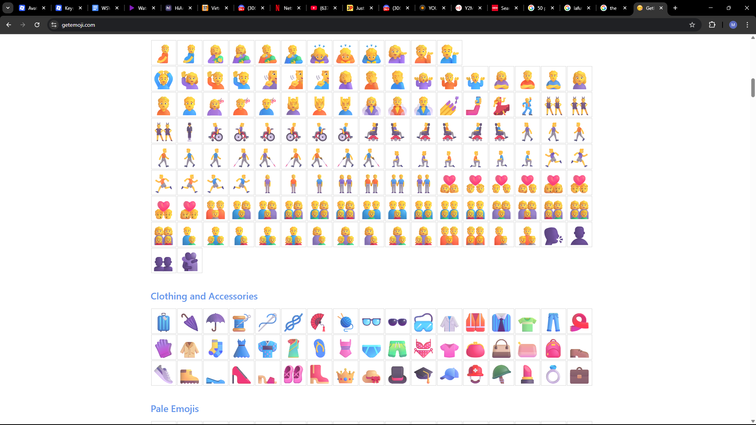
Task: Click the getemoji.com address bar
Action: click(374, 25)
